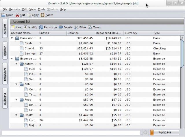185x137 pixels.
Task: Click the Cut scissors icon
Action: tap(17, 15)
